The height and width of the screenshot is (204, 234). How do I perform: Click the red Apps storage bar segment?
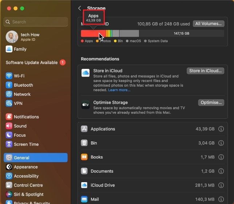coord(90,34)
